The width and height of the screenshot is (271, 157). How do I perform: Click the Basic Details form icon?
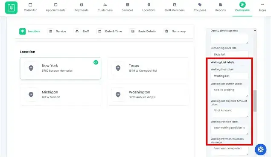pyautogui.click(x=133, y=31)
